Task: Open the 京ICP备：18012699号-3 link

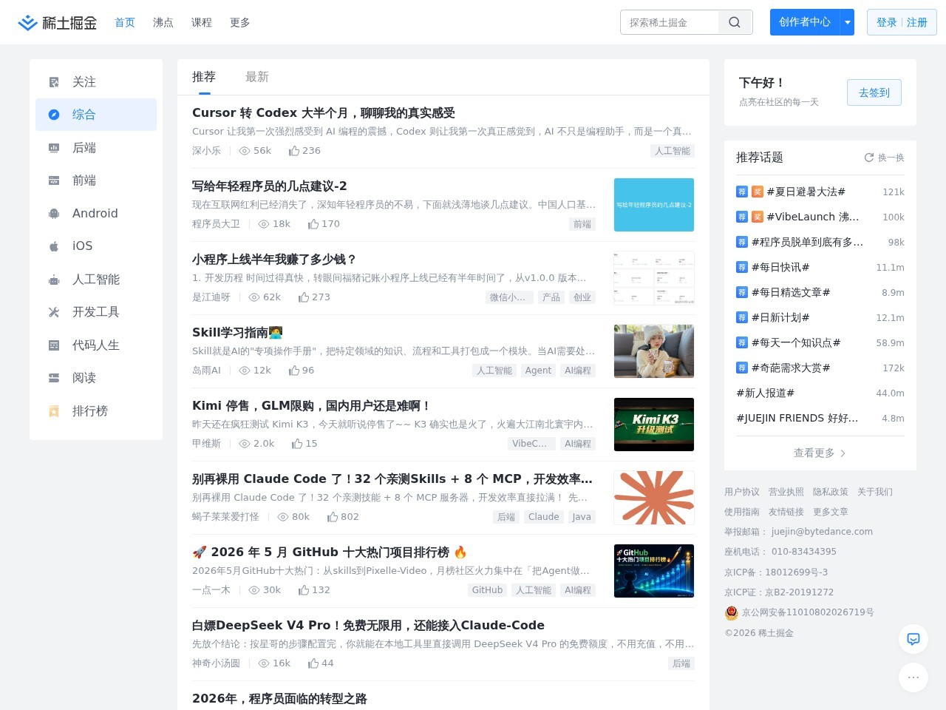Action: click(x=776, y=572)
